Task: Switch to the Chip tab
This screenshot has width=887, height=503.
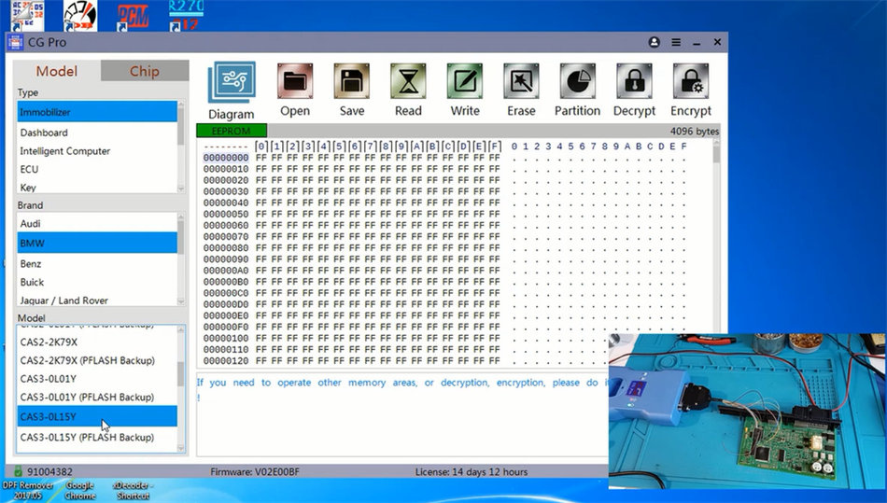Action: pyautogui.click(x=144, y=72)
